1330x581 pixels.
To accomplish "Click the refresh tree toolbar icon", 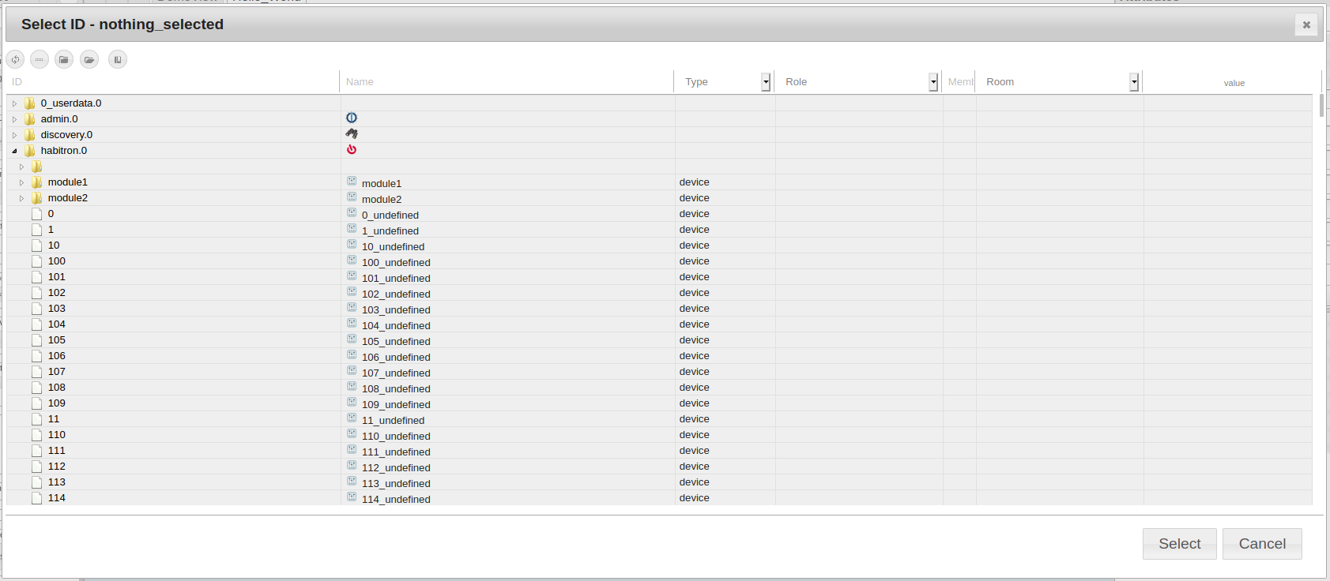I will pyautogui.click(x=15, y=59).
